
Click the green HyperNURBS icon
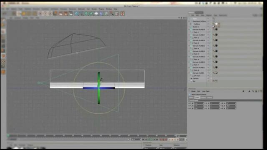[x=86, y=13]
